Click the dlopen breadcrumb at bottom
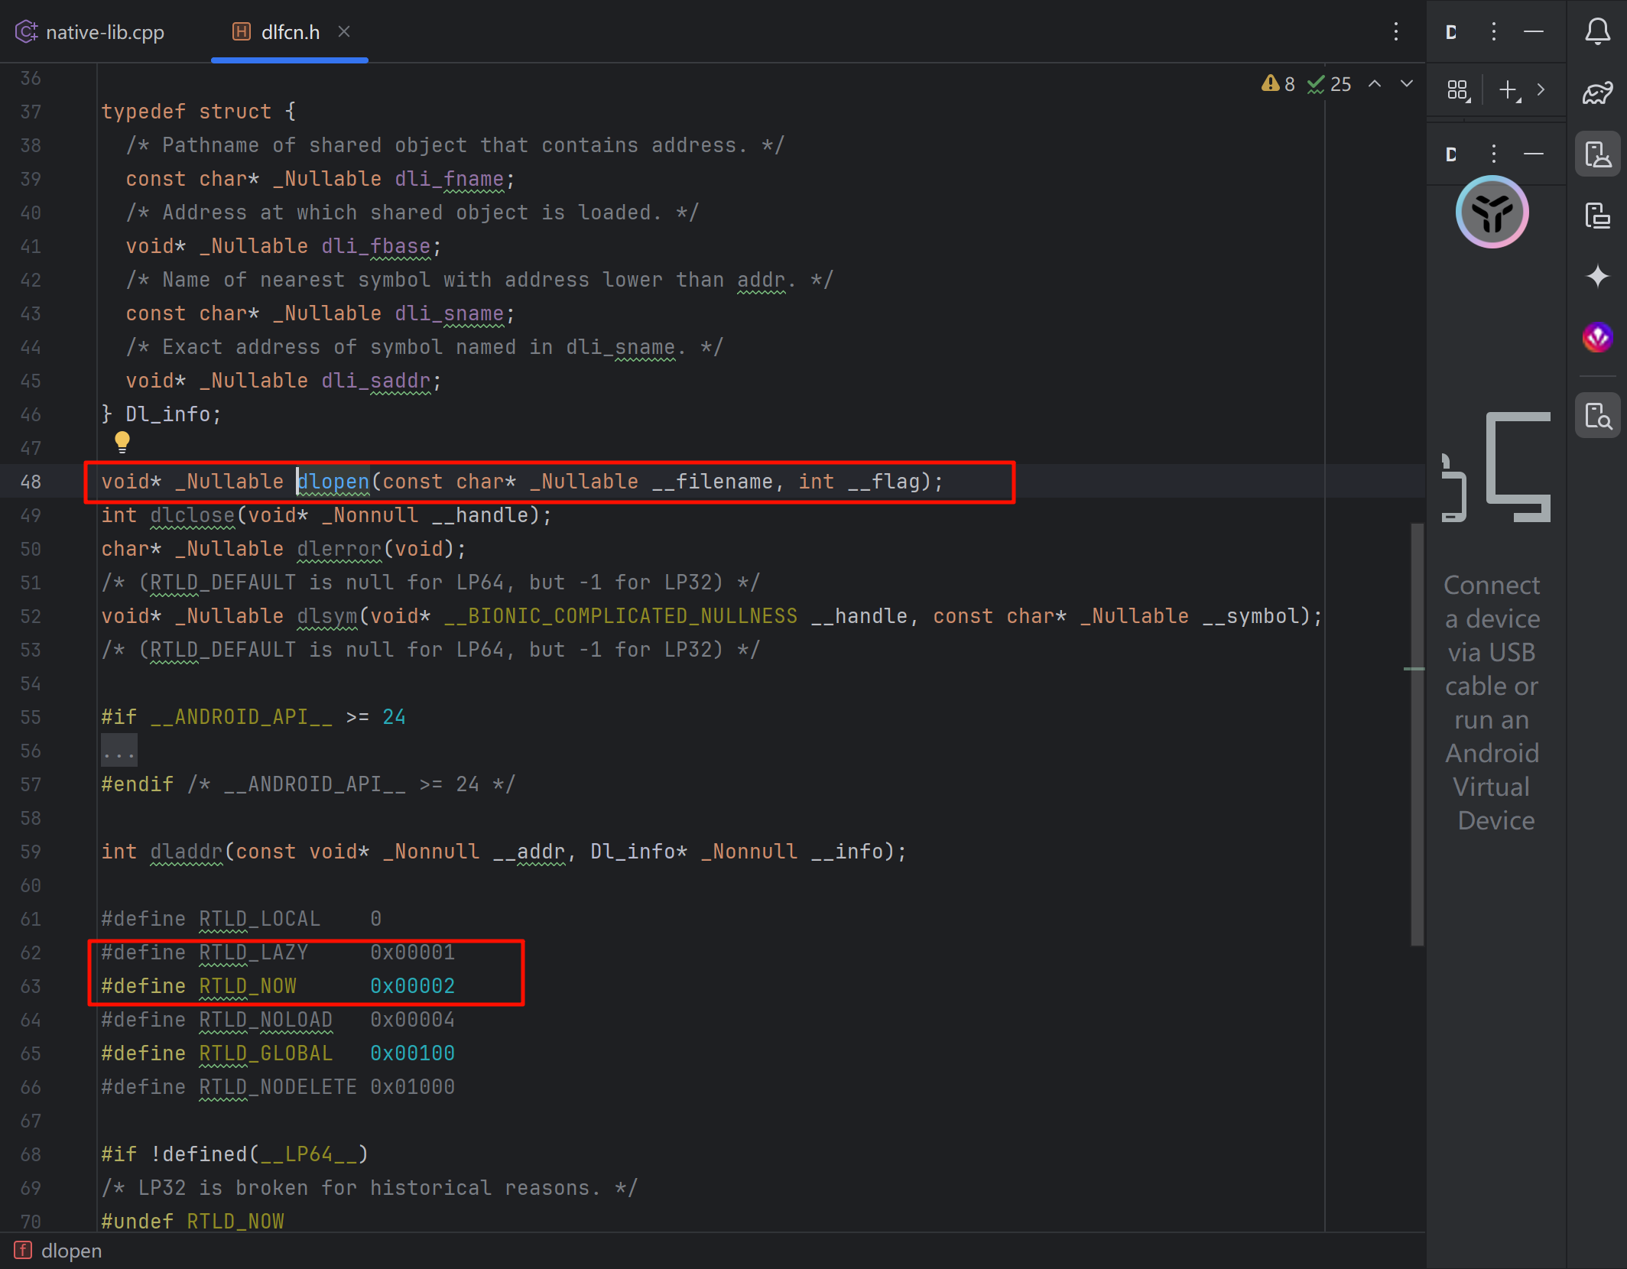This screenshot has height=1269, width=1627. click(70, 1251)
